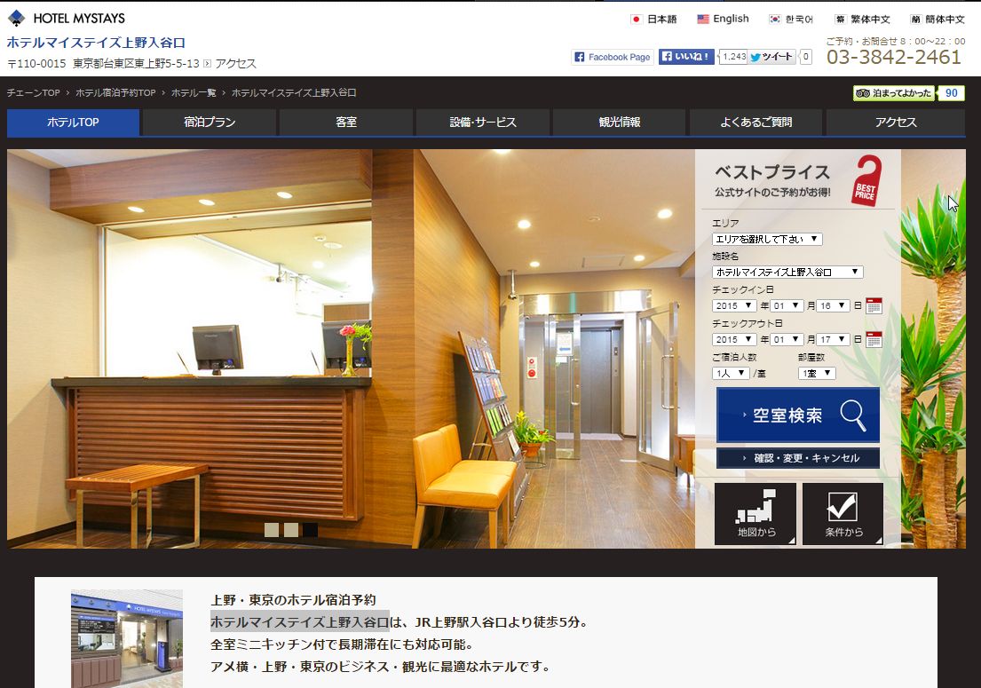Open the 観光情報 navigation tab
The image size is (981, 688).
(619, 123)
